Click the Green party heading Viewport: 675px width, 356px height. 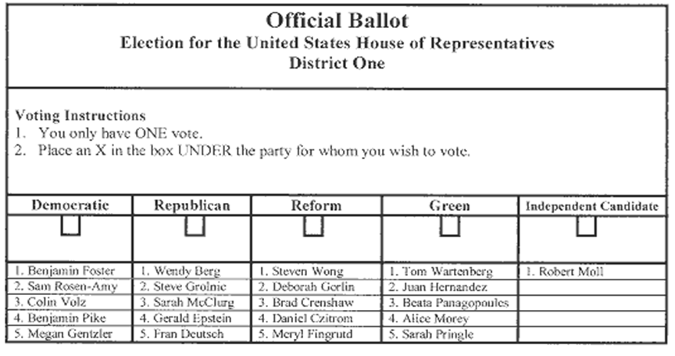click(450, 206)
